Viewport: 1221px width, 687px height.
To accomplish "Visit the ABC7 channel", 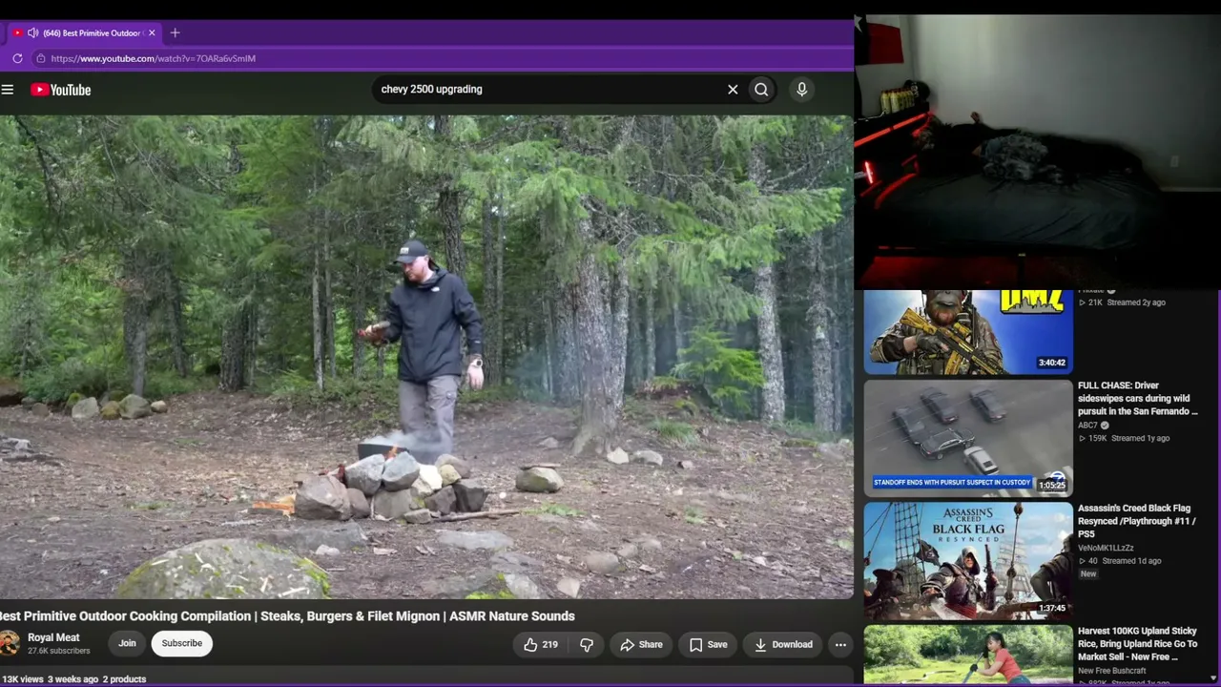I will [x=1087, y=426].
